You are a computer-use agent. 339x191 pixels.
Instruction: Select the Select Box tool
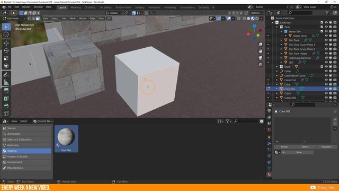[6, 27]
